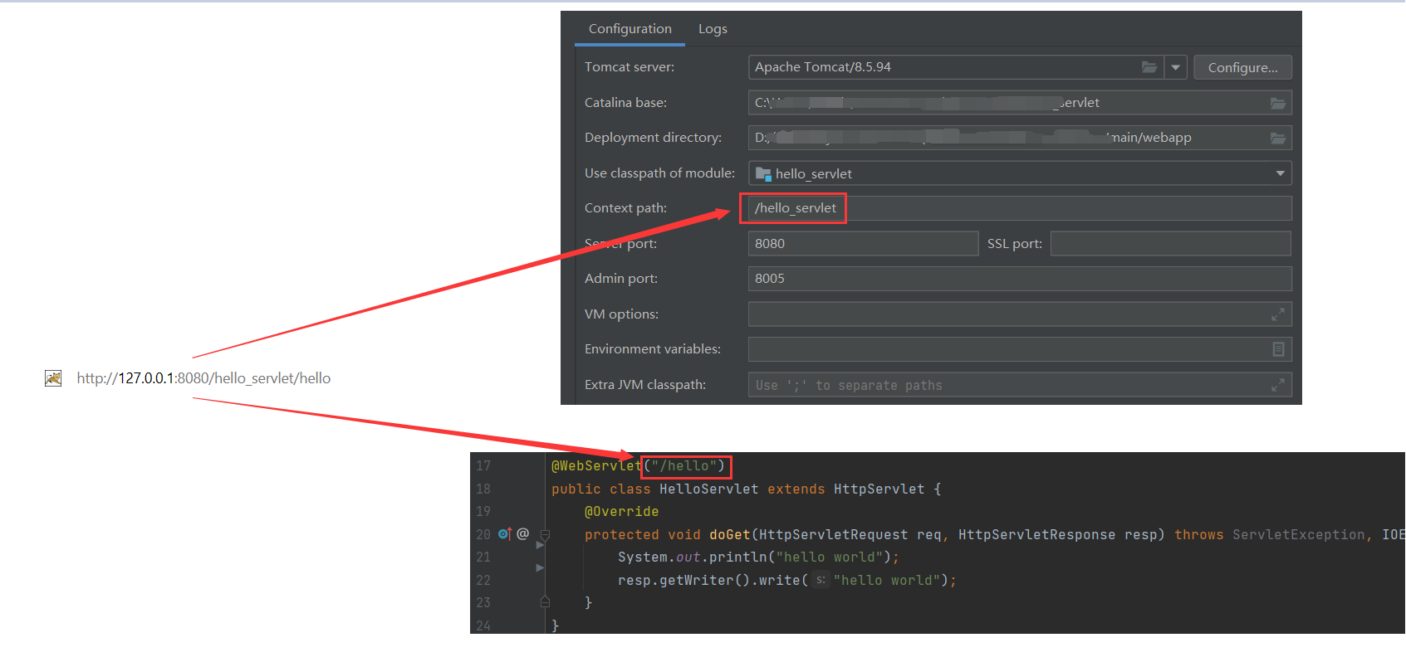Click the @Override annotation
The width and height of the screenshot is (1406, 662).
point(621,512)
